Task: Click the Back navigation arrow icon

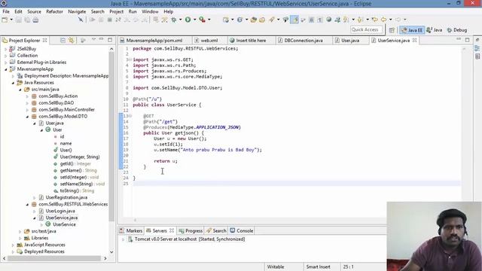Action: (383, 20)
